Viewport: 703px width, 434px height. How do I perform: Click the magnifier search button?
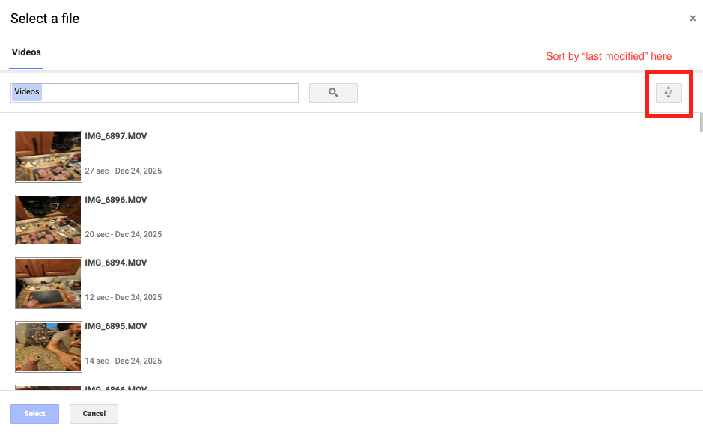[333, 93]
